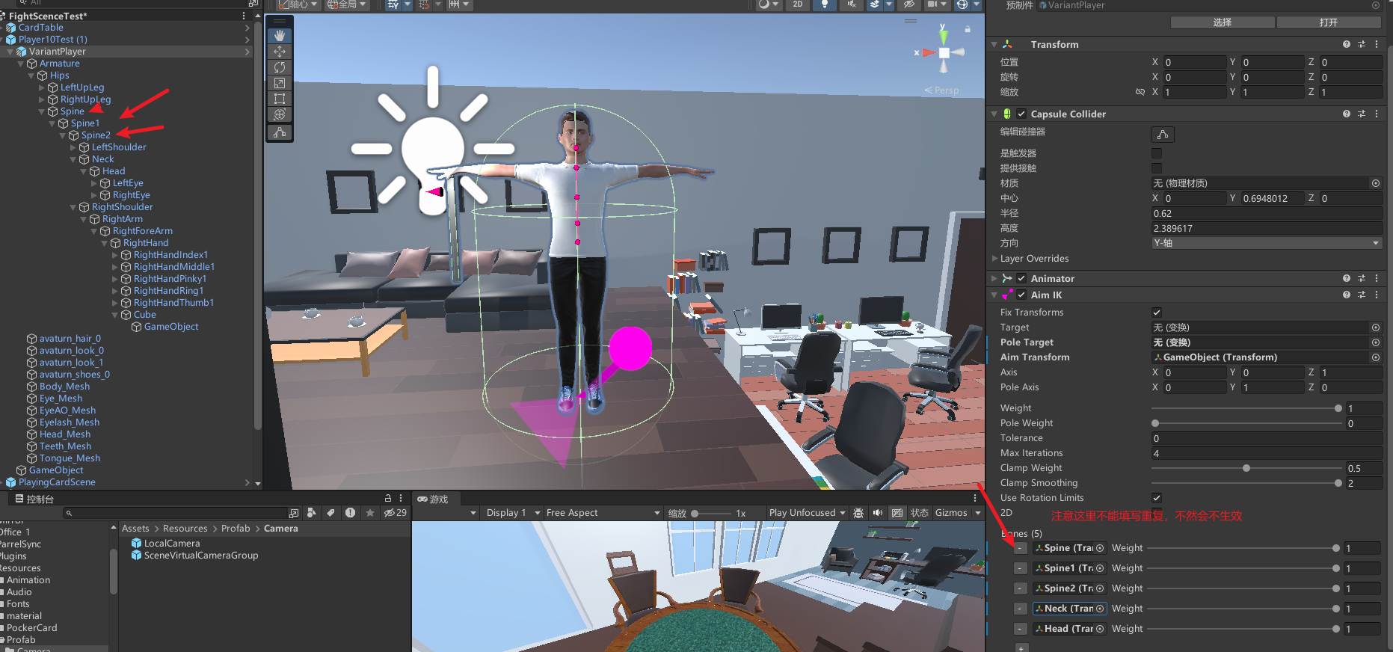Select the Hand view tool
The width and height of the screenshot is (1393, 652).
click(280, 36)
